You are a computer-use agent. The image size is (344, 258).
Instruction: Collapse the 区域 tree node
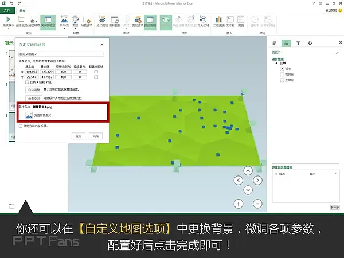coord(276,64)
